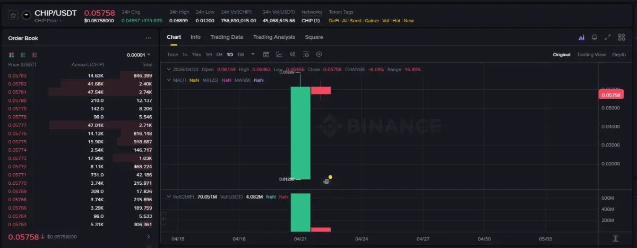The width and height of the screenshot is (637, 248).
Task: Select Original chart view
Action: pyautogui.click(x=562, y=55)
